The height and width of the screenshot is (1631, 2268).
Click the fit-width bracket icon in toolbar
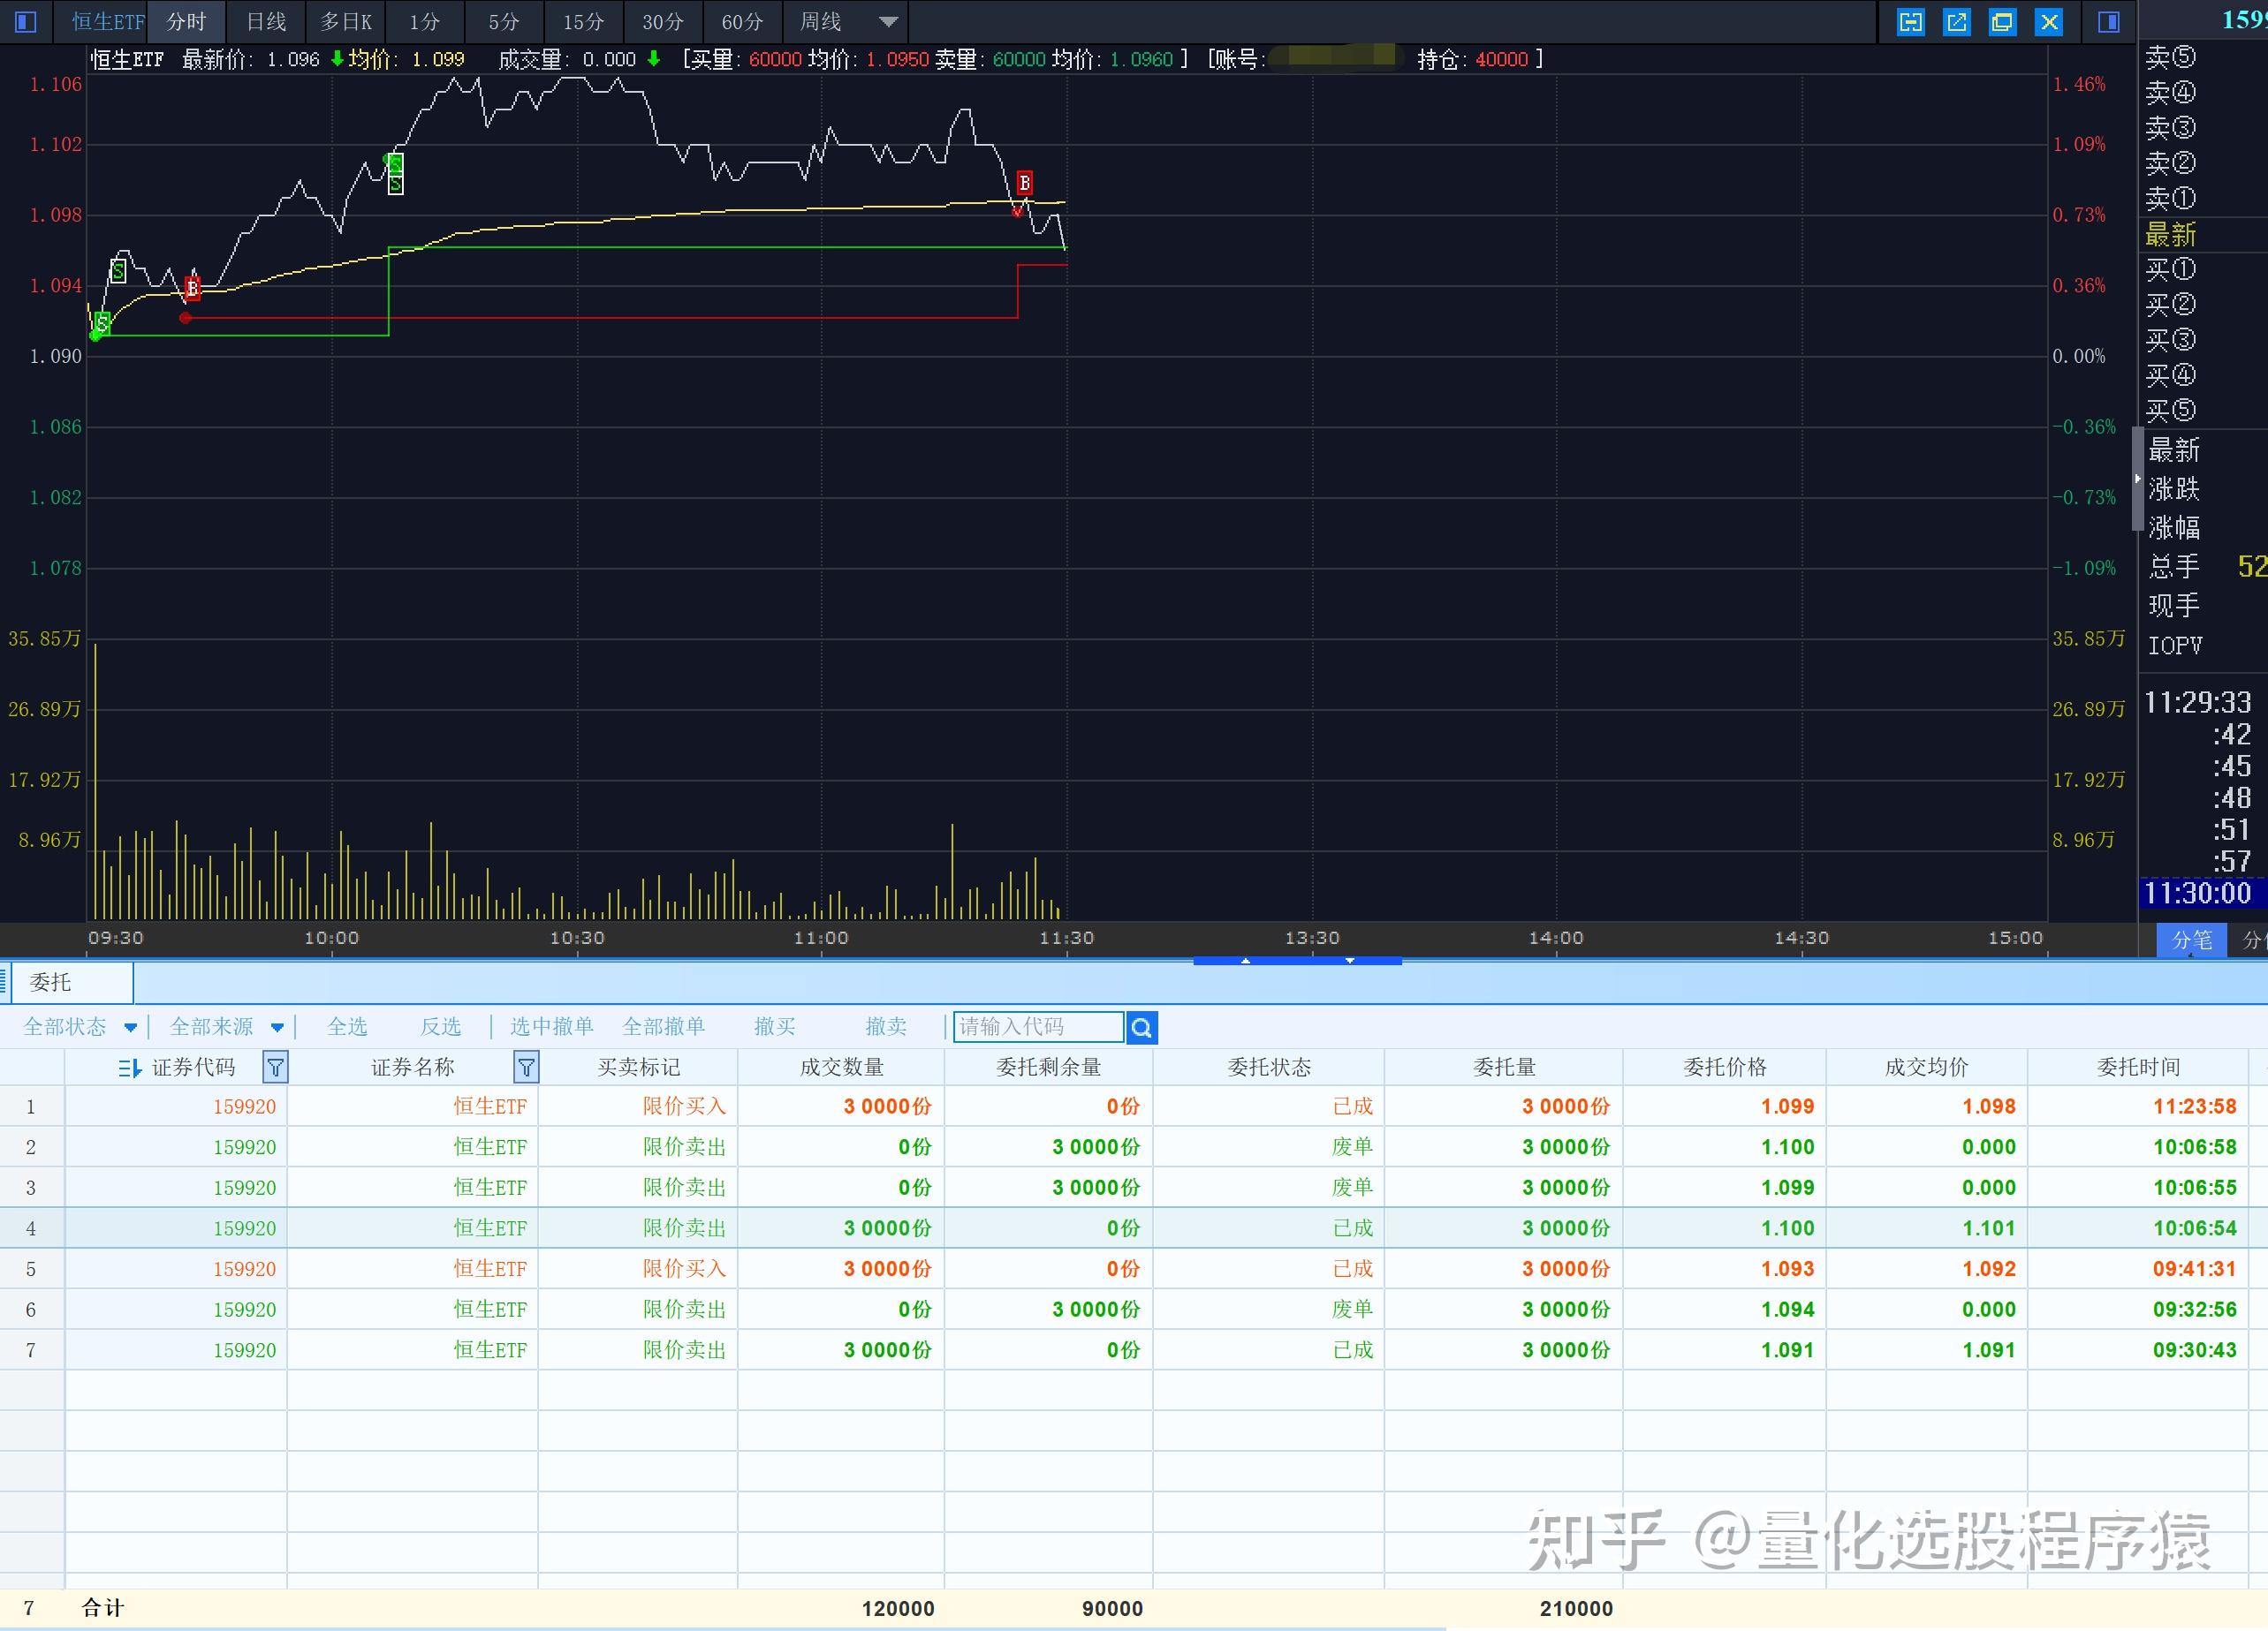point(1910,22)
